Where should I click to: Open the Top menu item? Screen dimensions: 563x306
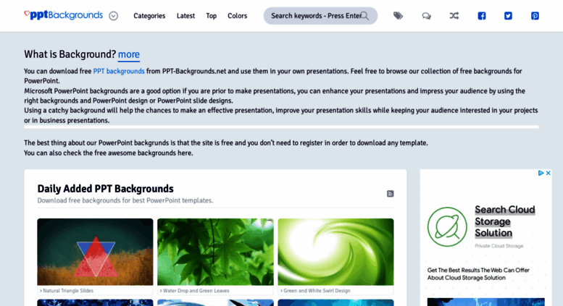pyautogui.click(x=211, y=16)
